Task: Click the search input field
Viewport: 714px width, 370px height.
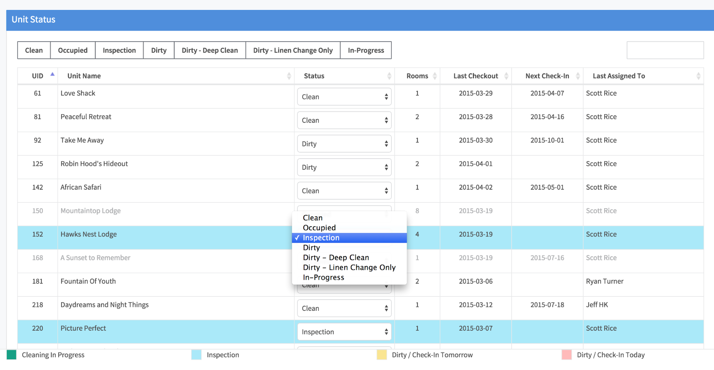Action: click(665, 50)
